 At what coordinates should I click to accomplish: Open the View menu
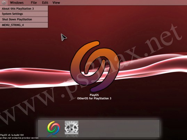coord(56,3)
